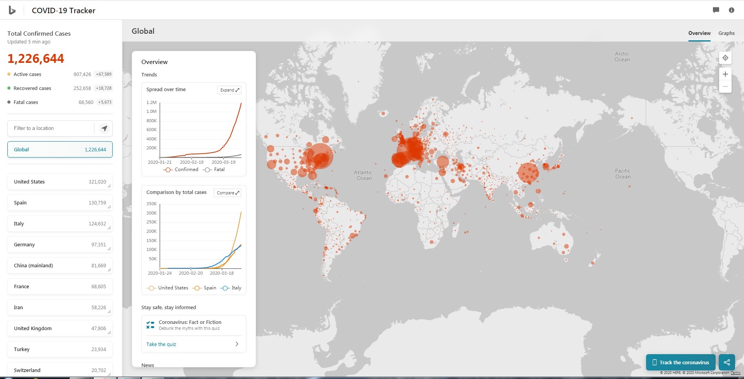This screenshot has width=744, height=379.
Task: Click the Filter to a location field
Action: click(x=51, y=128)
